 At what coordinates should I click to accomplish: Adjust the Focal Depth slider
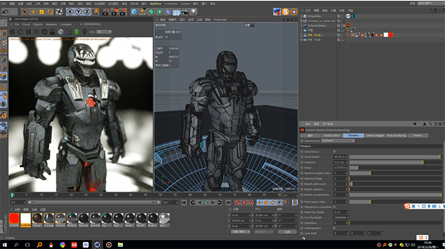(395, 157)
